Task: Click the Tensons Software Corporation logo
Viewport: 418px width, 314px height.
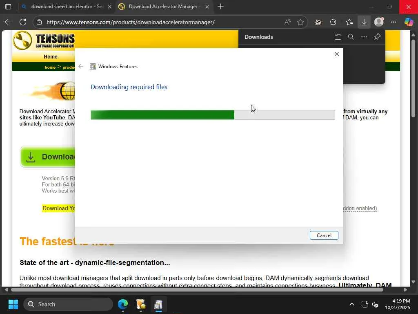Action: pyautogui.click(x=44, y=40)
